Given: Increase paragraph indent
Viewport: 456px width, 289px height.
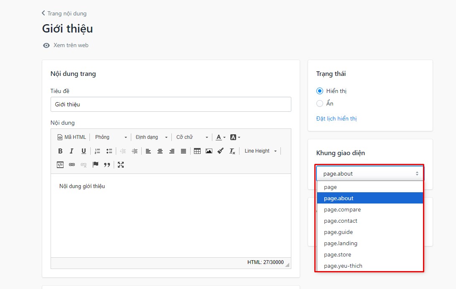Looking at the screenshot, I should 135,151.
